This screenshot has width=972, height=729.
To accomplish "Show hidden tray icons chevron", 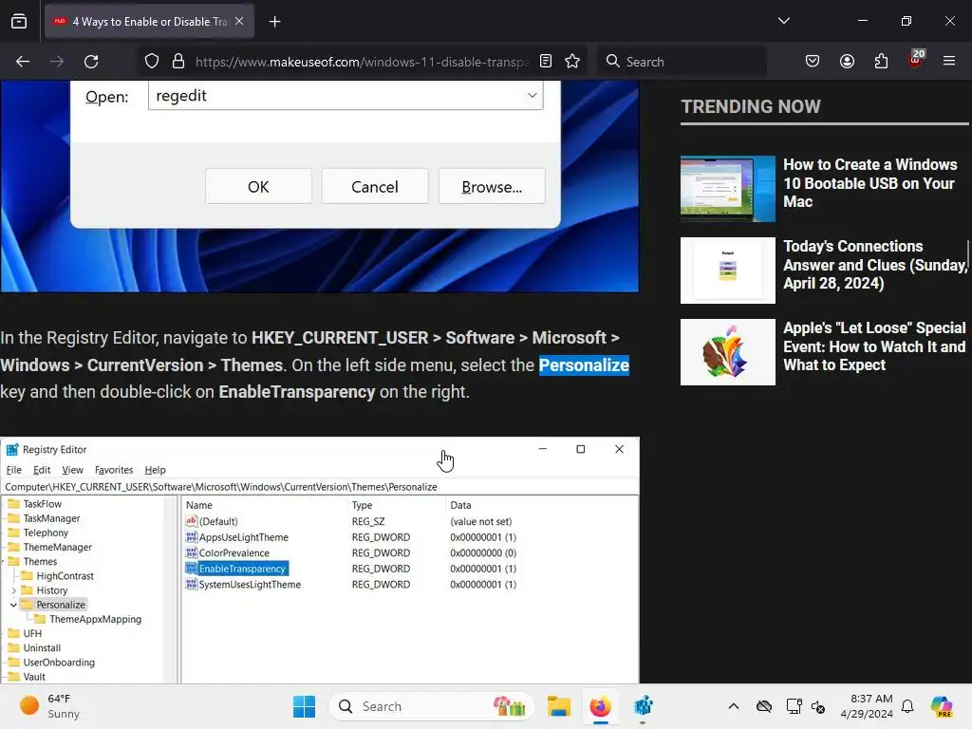I will [734, 706].
